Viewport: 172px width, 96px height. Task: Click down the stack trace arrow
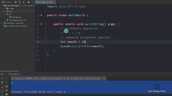[x=6, y=82]
